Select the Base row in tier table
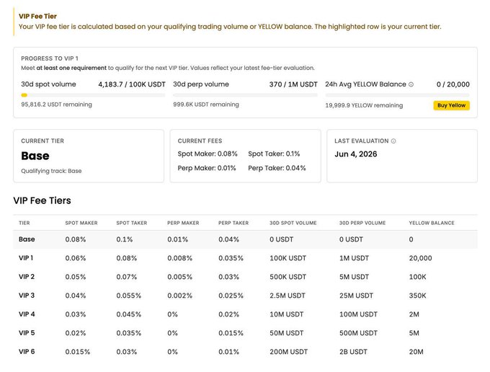Image resolution: width=490 pixels, height=372 pixels. click(x=245, y=239)
